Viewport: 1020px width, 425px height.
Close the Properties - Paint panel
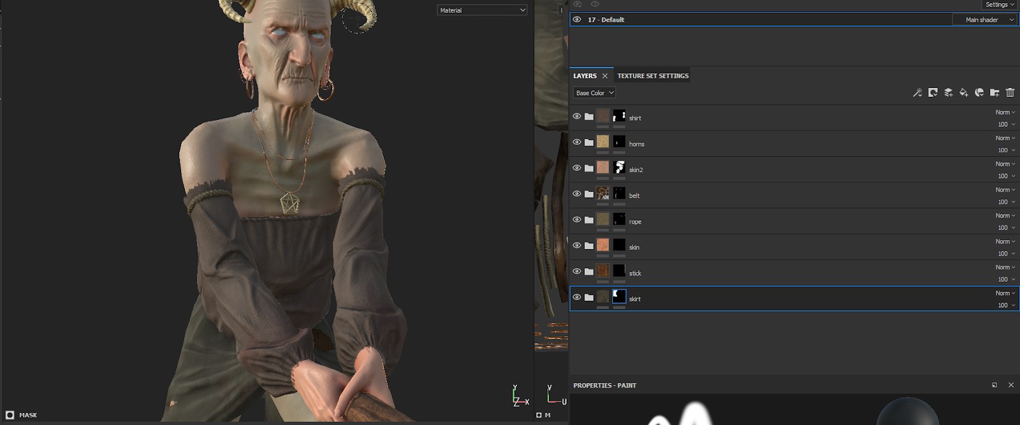(x=1011, y=385)
